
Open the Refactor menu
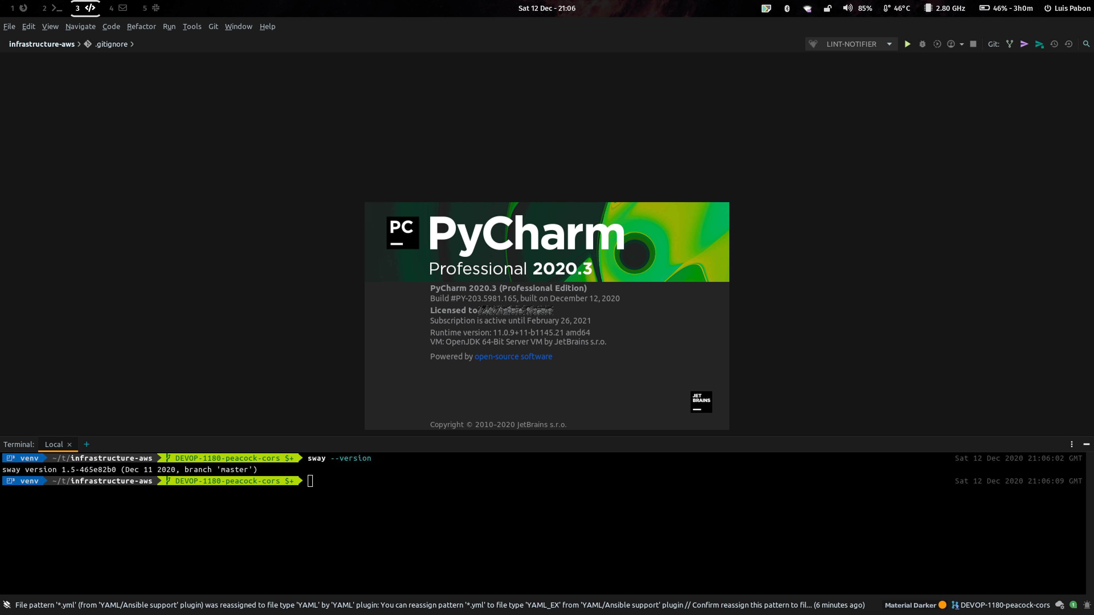(141, 26)
